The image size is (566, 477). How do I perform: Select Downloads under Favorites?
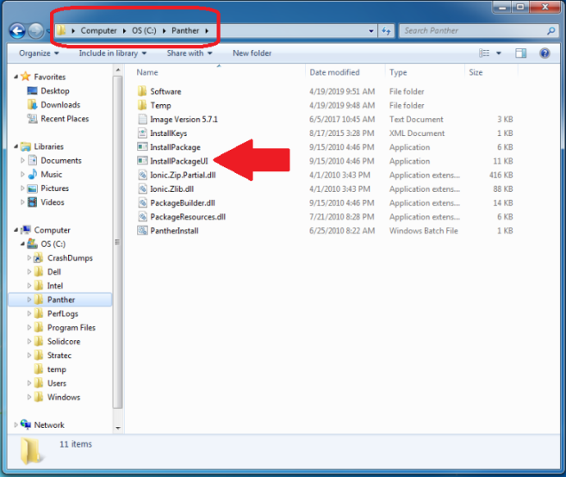point(60,105)
